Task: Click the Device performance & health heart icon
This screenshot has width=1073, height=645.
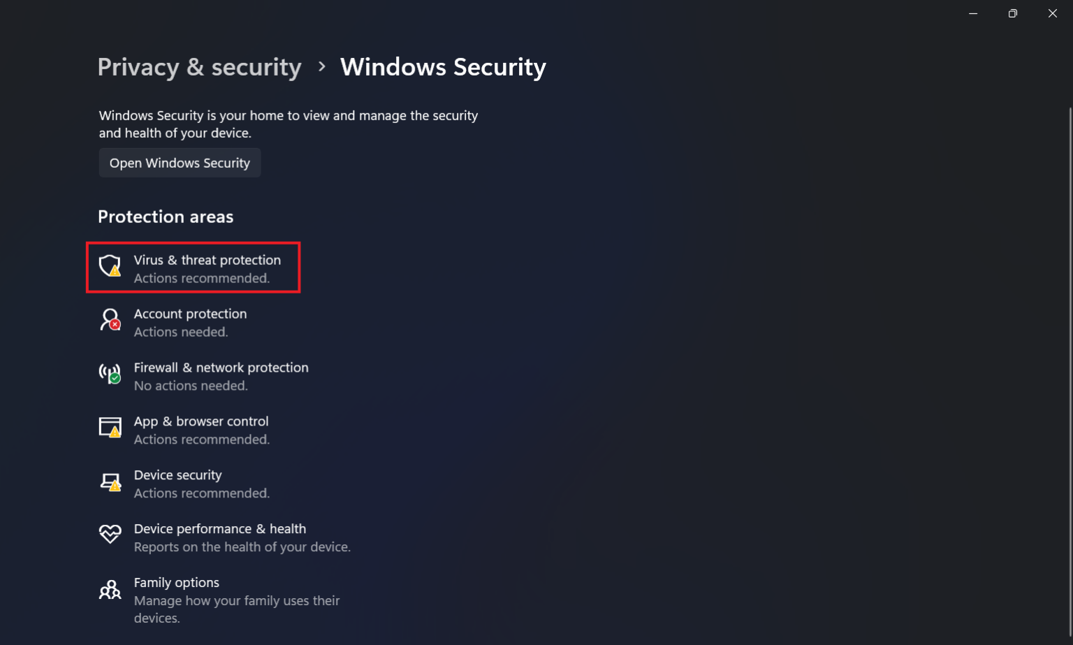Action: coord(110,534)
